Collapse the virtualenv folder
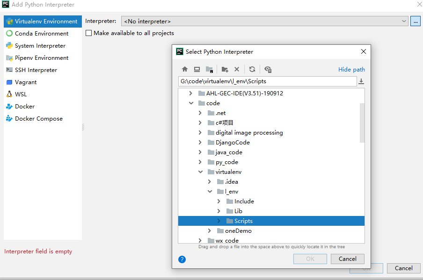423x280 pixels. [x=200, y=172]
